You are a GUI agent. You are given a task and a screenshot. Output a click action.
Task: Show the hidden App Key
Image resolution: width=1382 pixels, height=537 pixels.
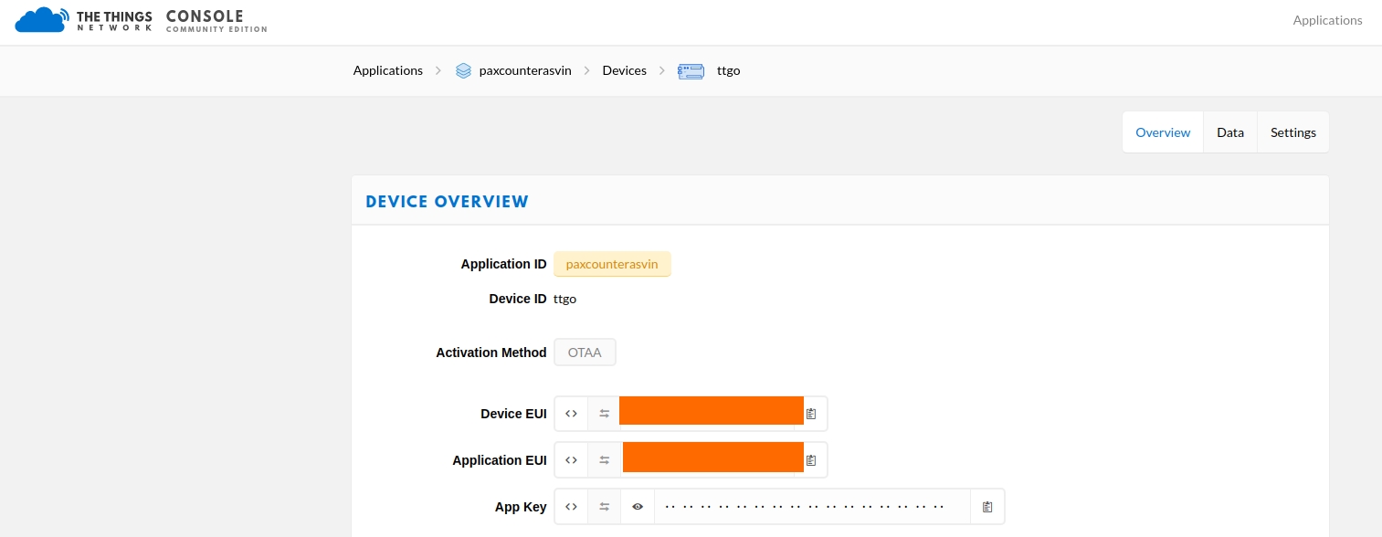click(638, 507)
